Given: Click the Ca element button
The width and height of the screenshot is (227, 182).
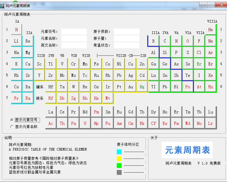Looking at the screenshot, I should [28, 64].
